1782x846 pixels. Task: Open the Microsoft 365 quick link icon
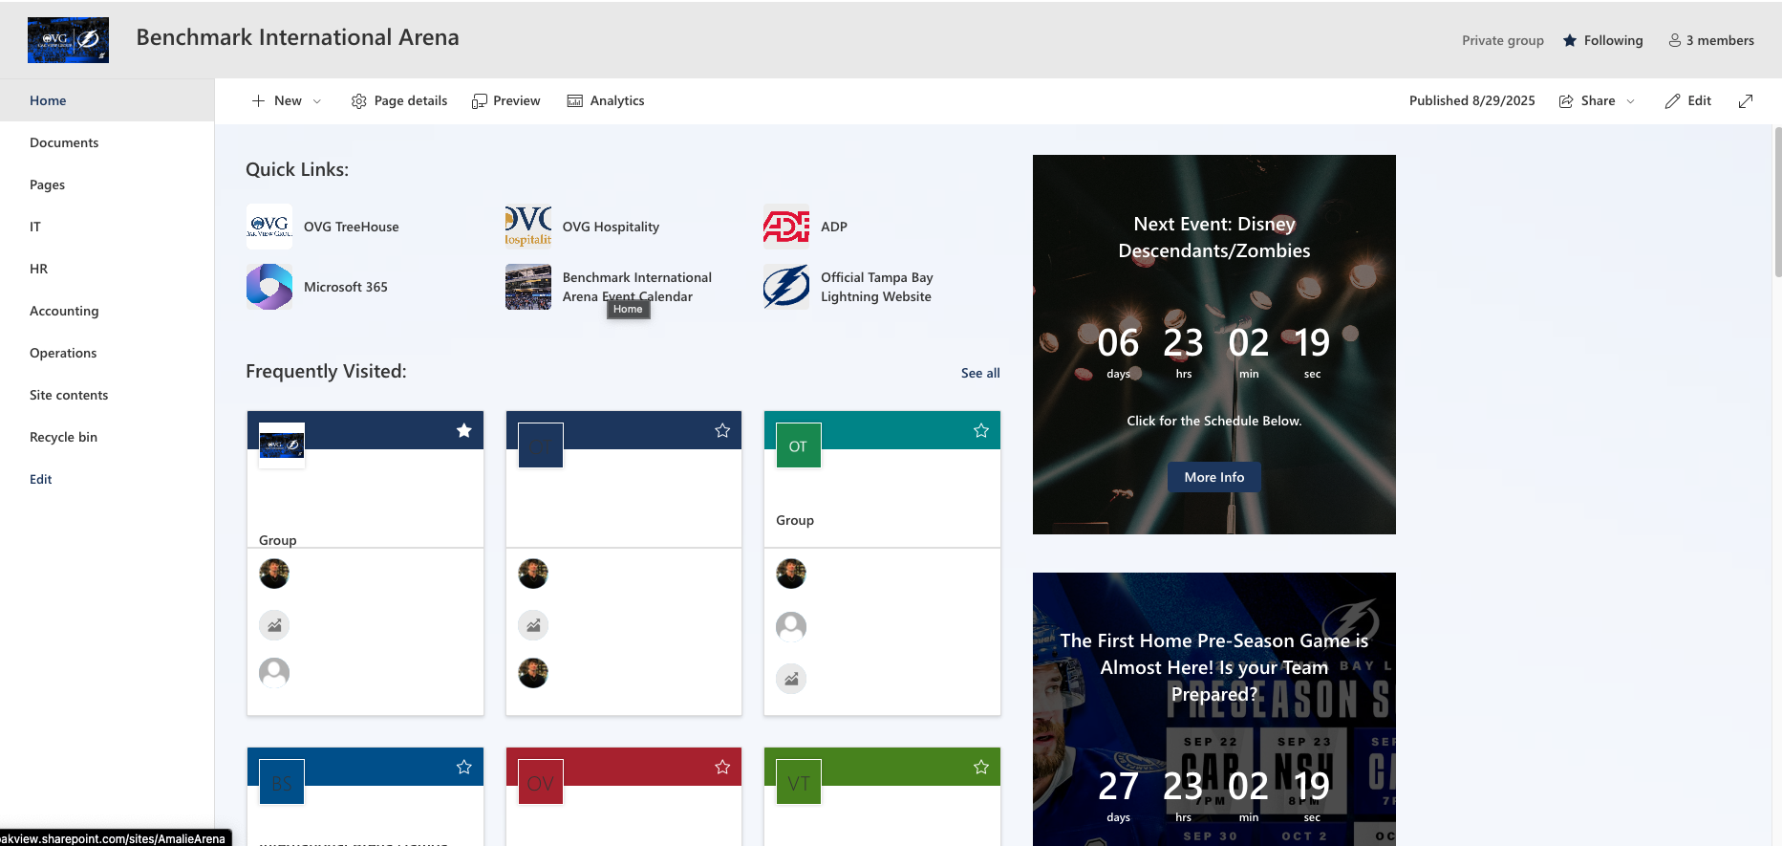click(269, 287)
